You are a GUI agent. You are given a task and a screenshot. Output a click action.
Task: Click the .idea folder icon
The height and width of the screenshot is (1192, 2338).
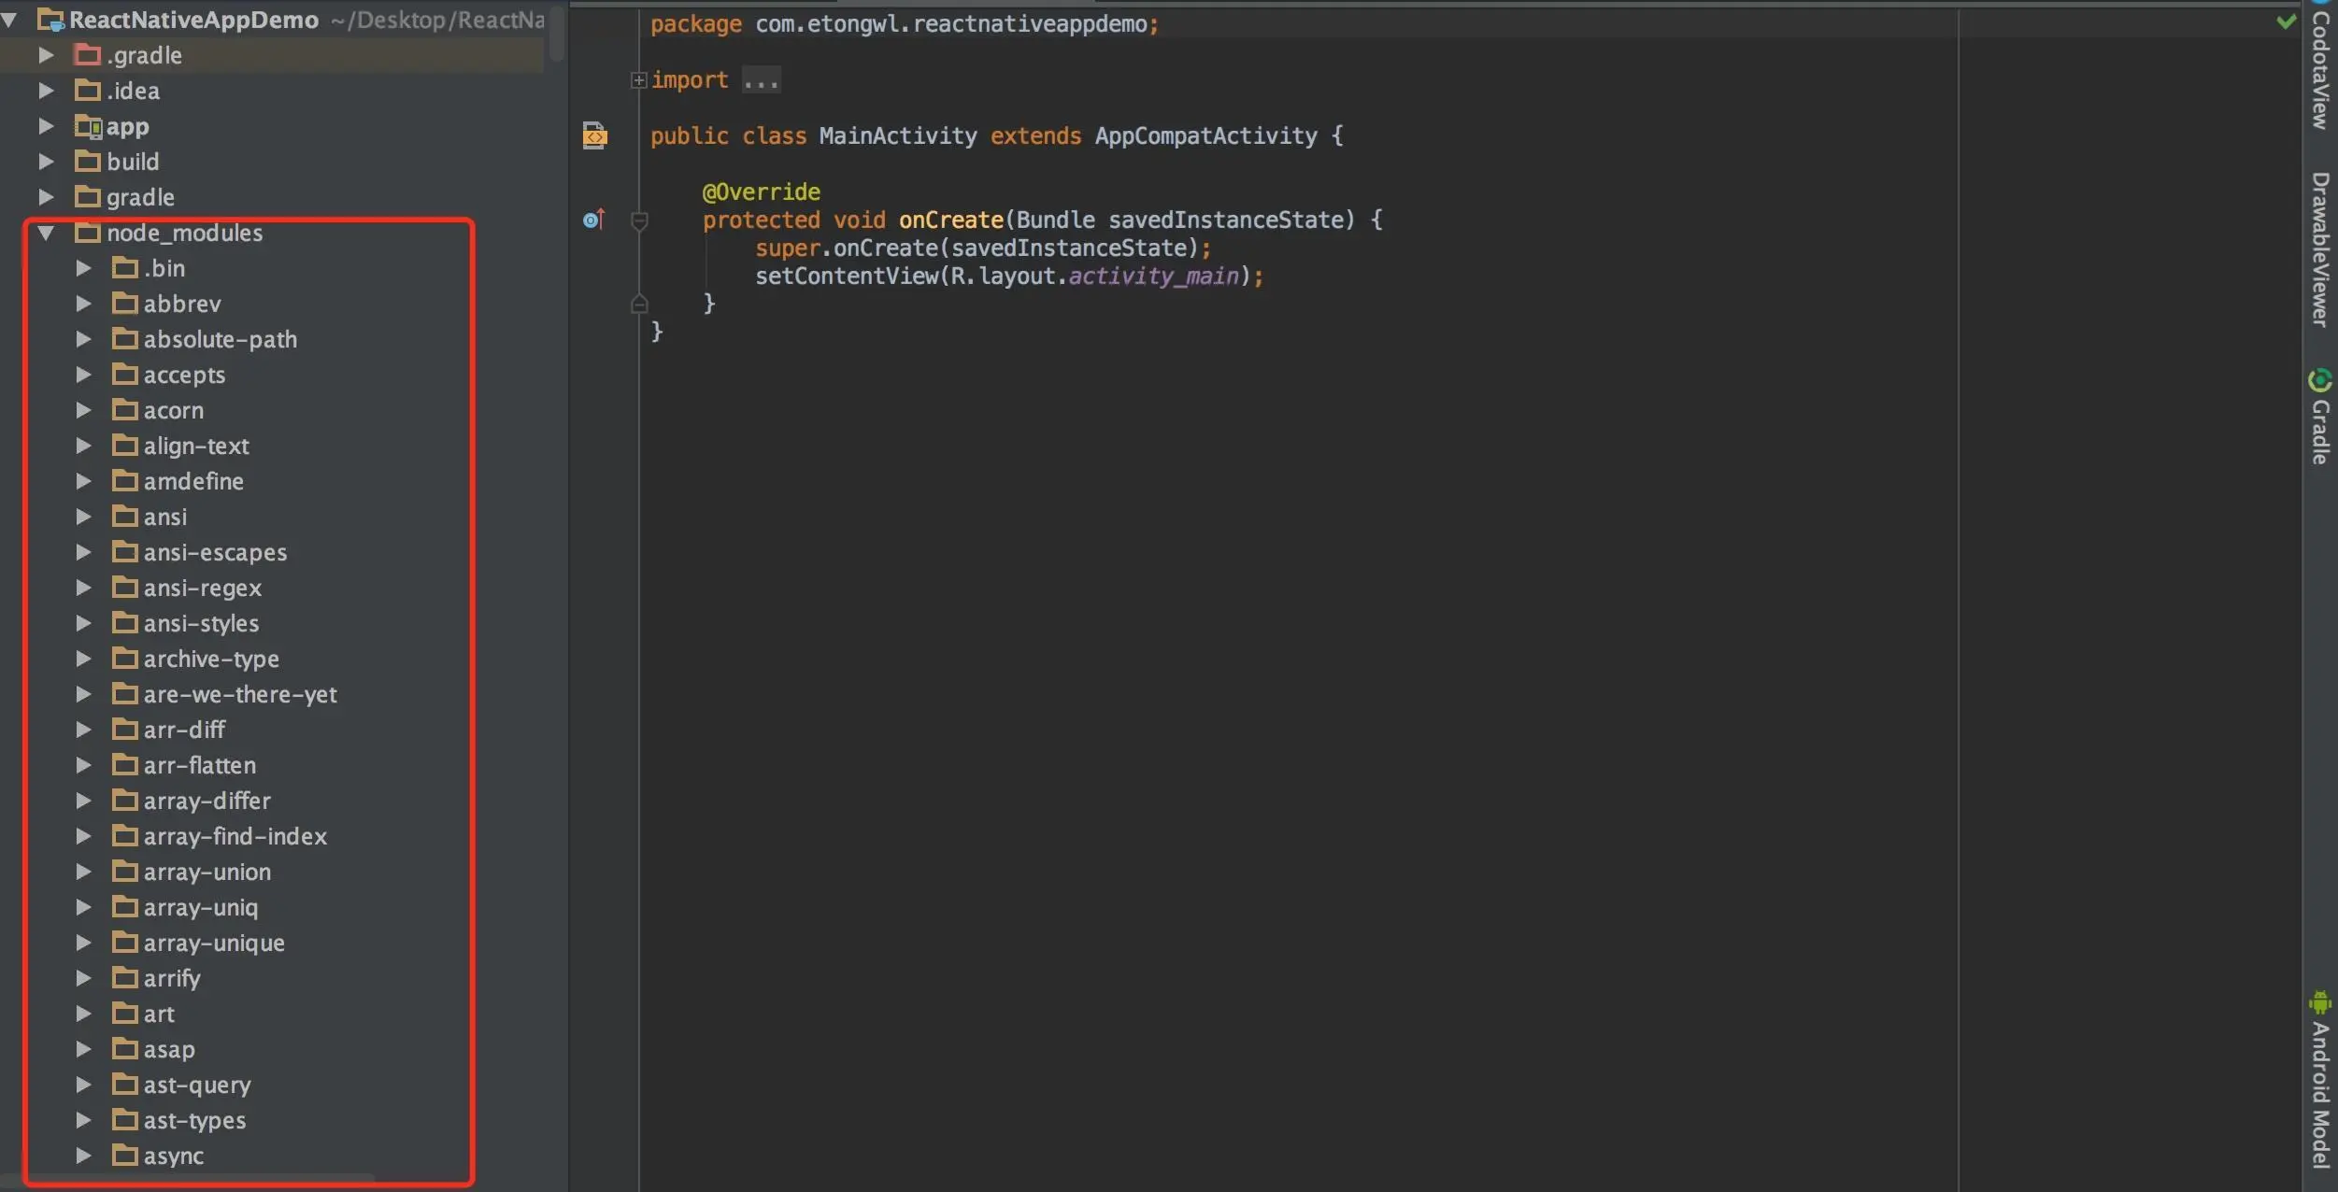88,91
